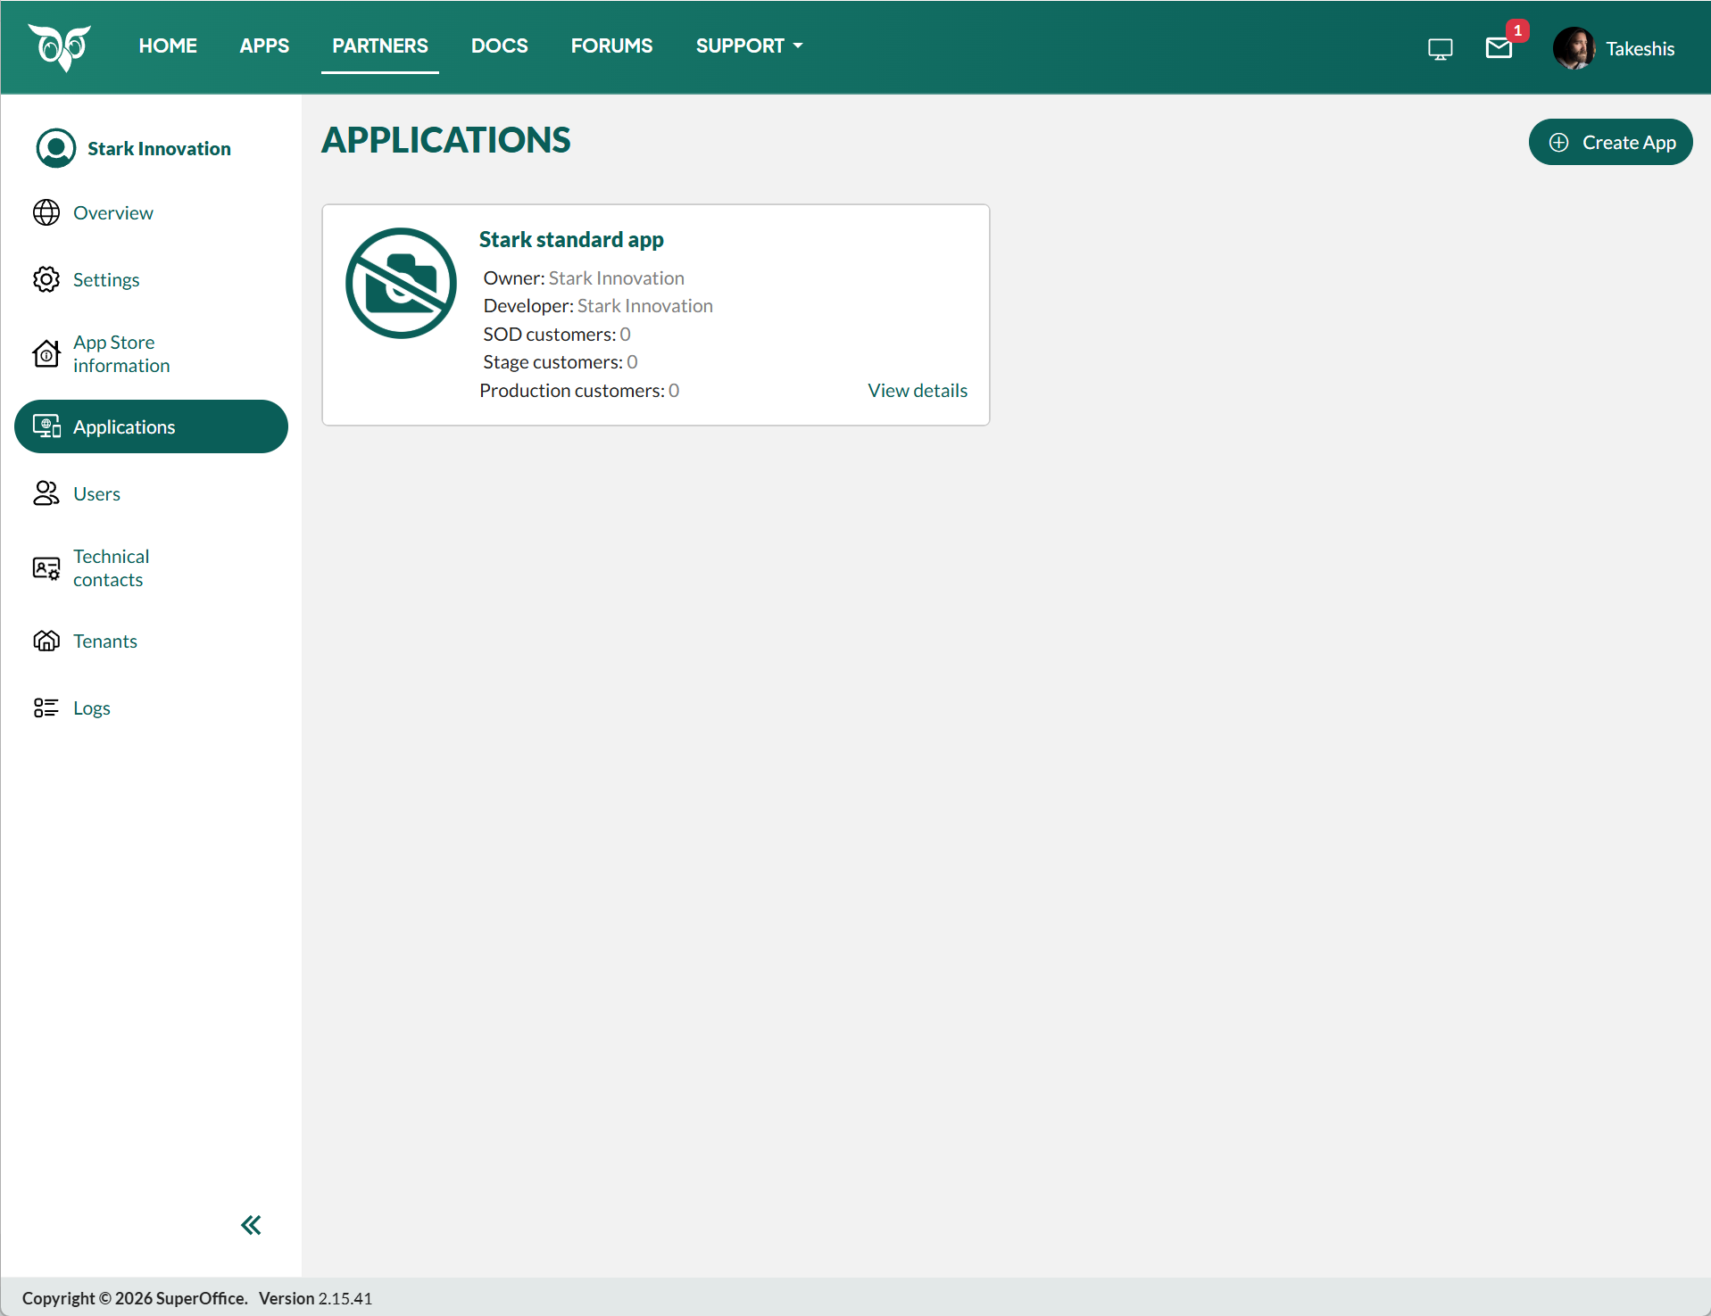This screenshot has height=1316, width=1711.
Task: Click the Applications monitor icon in sidebar
Action: 46,426
